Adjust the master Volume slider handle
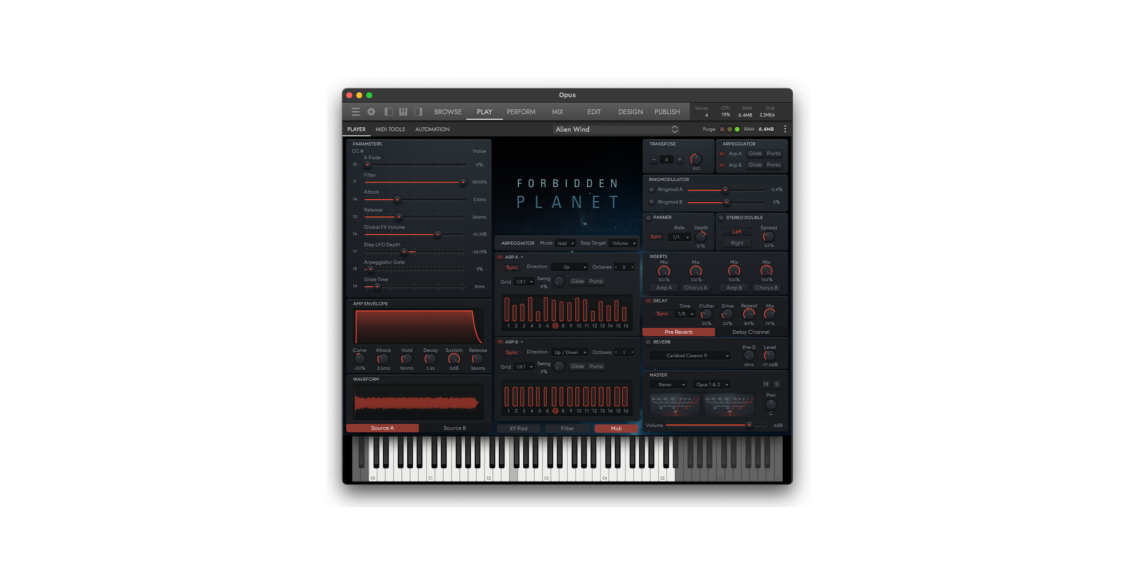 point(749,425)
